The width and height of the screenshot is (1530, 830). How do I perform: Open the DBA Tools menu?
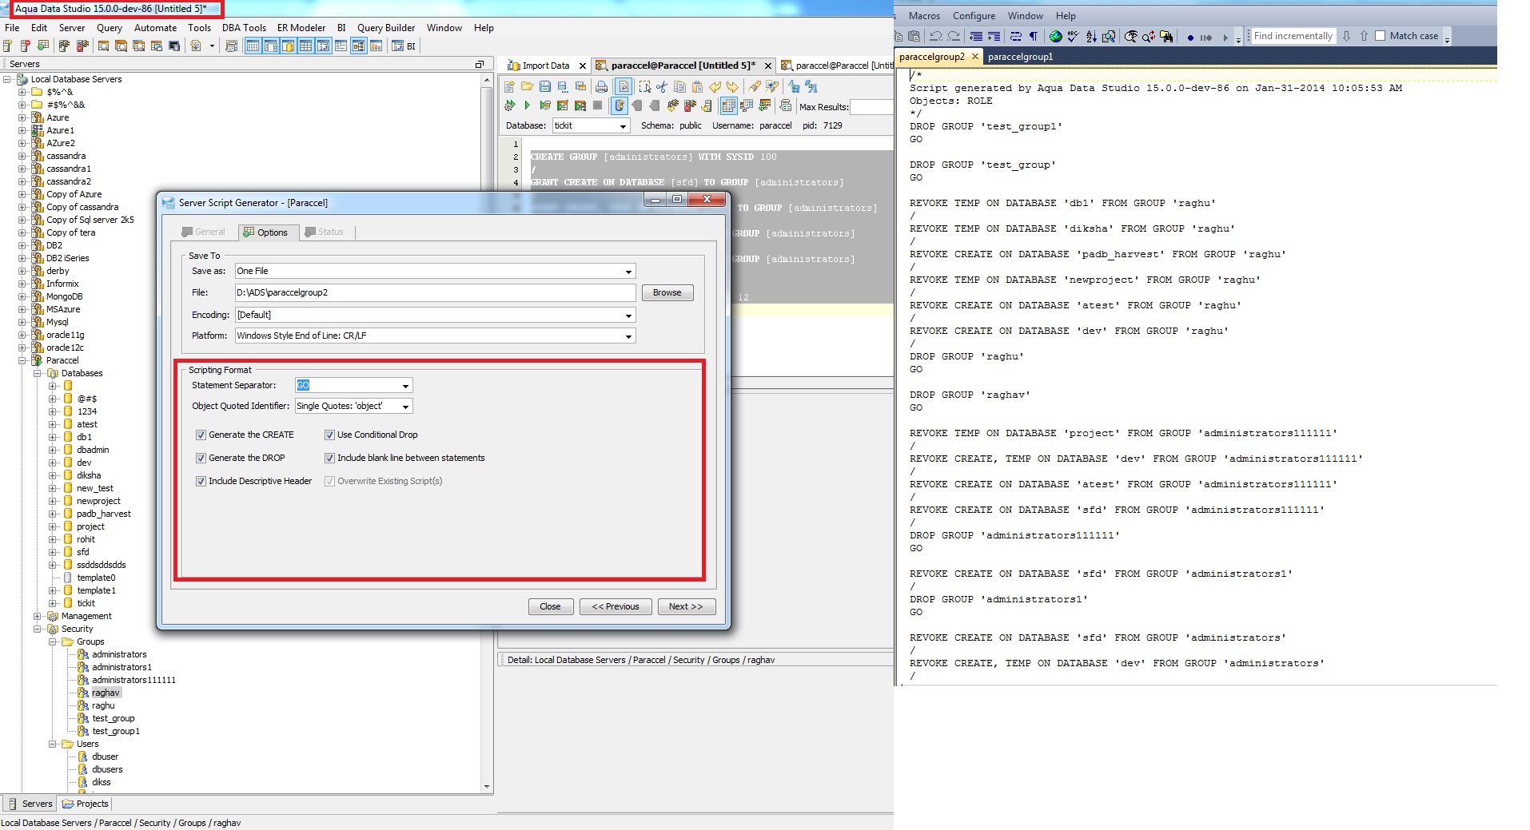point(244,28)
